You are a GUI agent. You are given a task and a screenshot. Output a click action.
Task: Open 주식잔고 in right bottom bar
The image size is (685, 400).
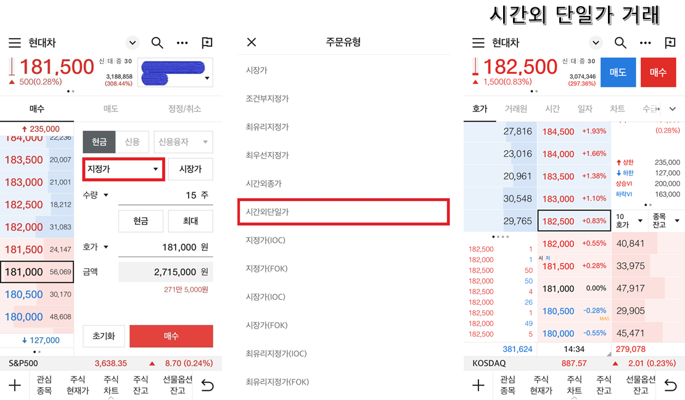604,385
